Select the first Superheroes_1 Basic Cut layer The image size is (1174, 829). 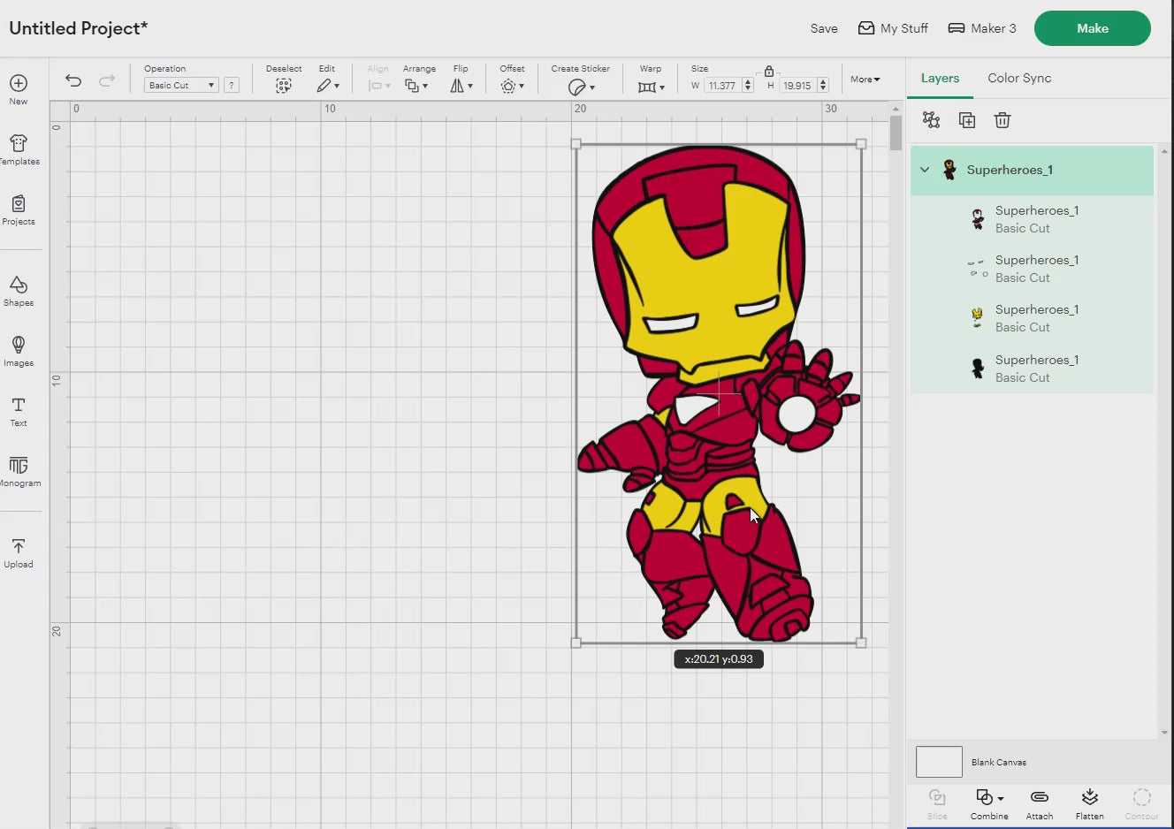point(1032,219)
